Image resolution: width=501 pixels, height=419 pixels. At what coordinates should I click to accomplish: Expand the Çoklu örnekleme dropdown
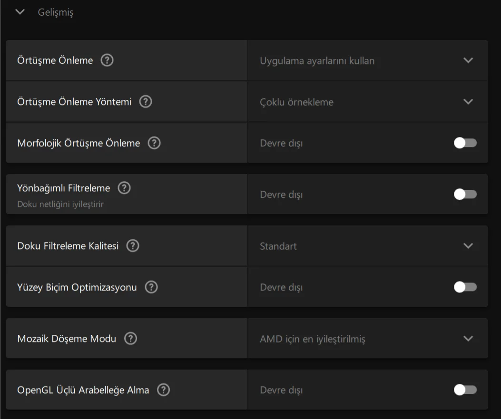pos(368,102)
